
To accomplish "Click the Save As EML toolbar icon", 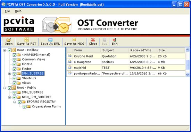I will 50,40.
